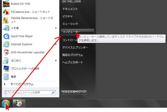Open 既定のプログラム
167x112 pixels.
pos(73,55)
